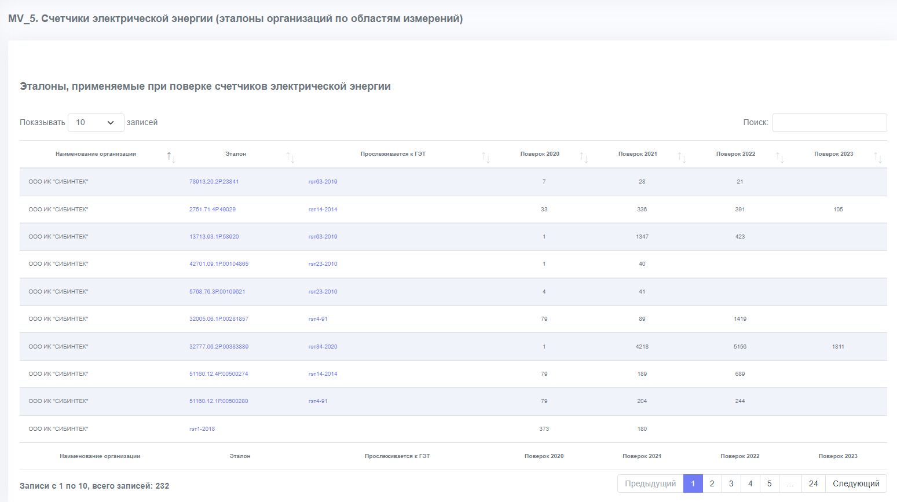Go to pagination page 5
The image size is (897, 502).
(769, 483)
